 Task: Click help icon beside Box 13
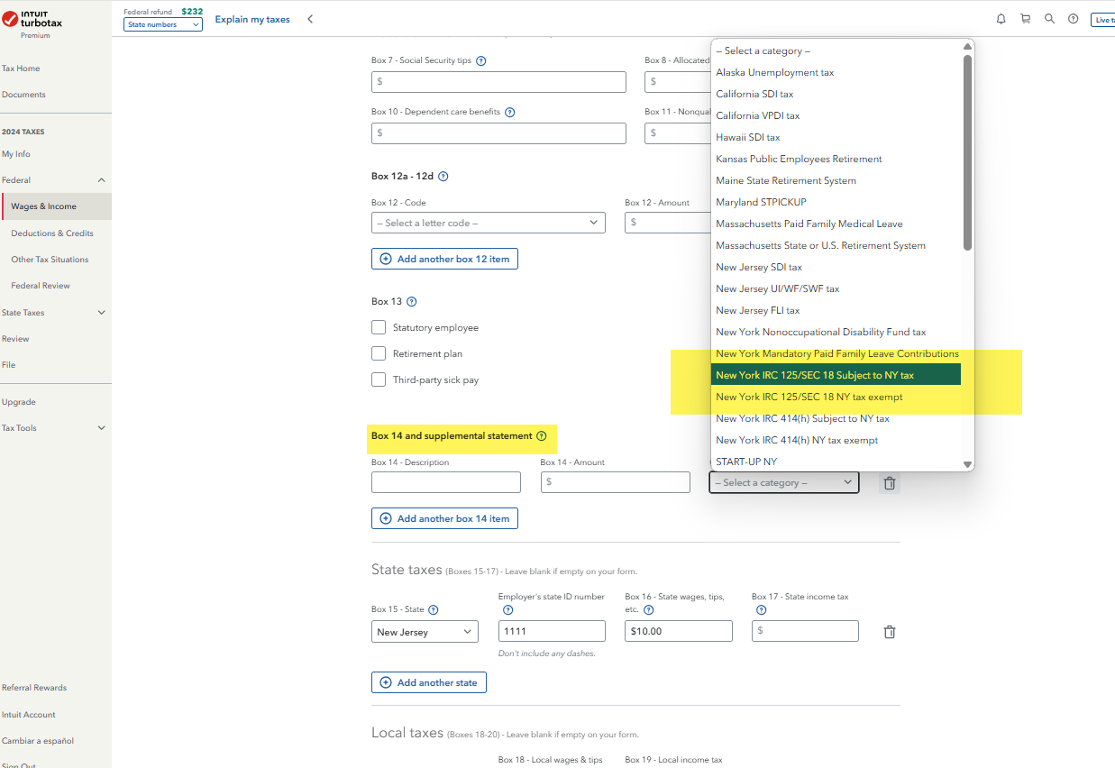tap(412, 302)
